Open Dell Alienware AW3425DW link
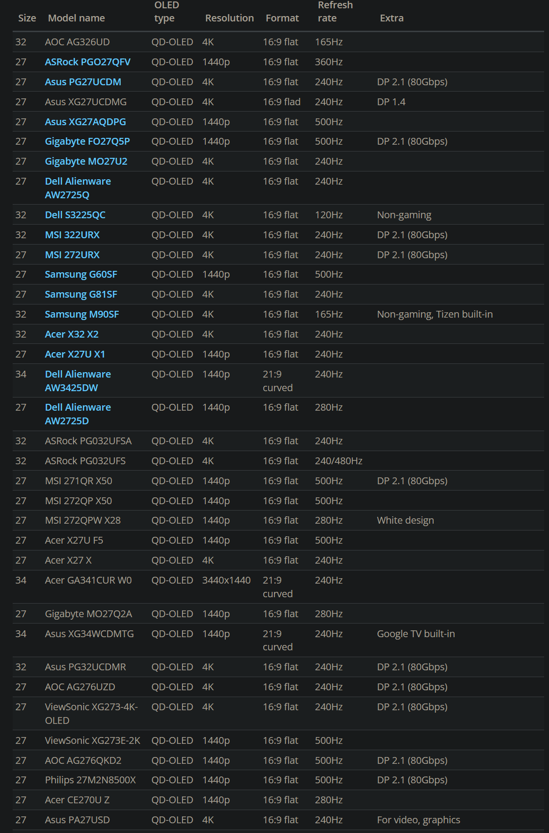Screen dimensions: 549x833 [x=78, y=381]
